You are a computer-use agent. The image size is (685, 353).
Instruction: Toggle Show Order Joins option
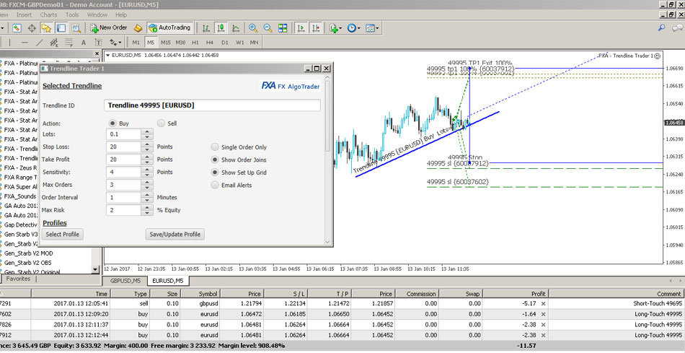[x=215, y=160]
